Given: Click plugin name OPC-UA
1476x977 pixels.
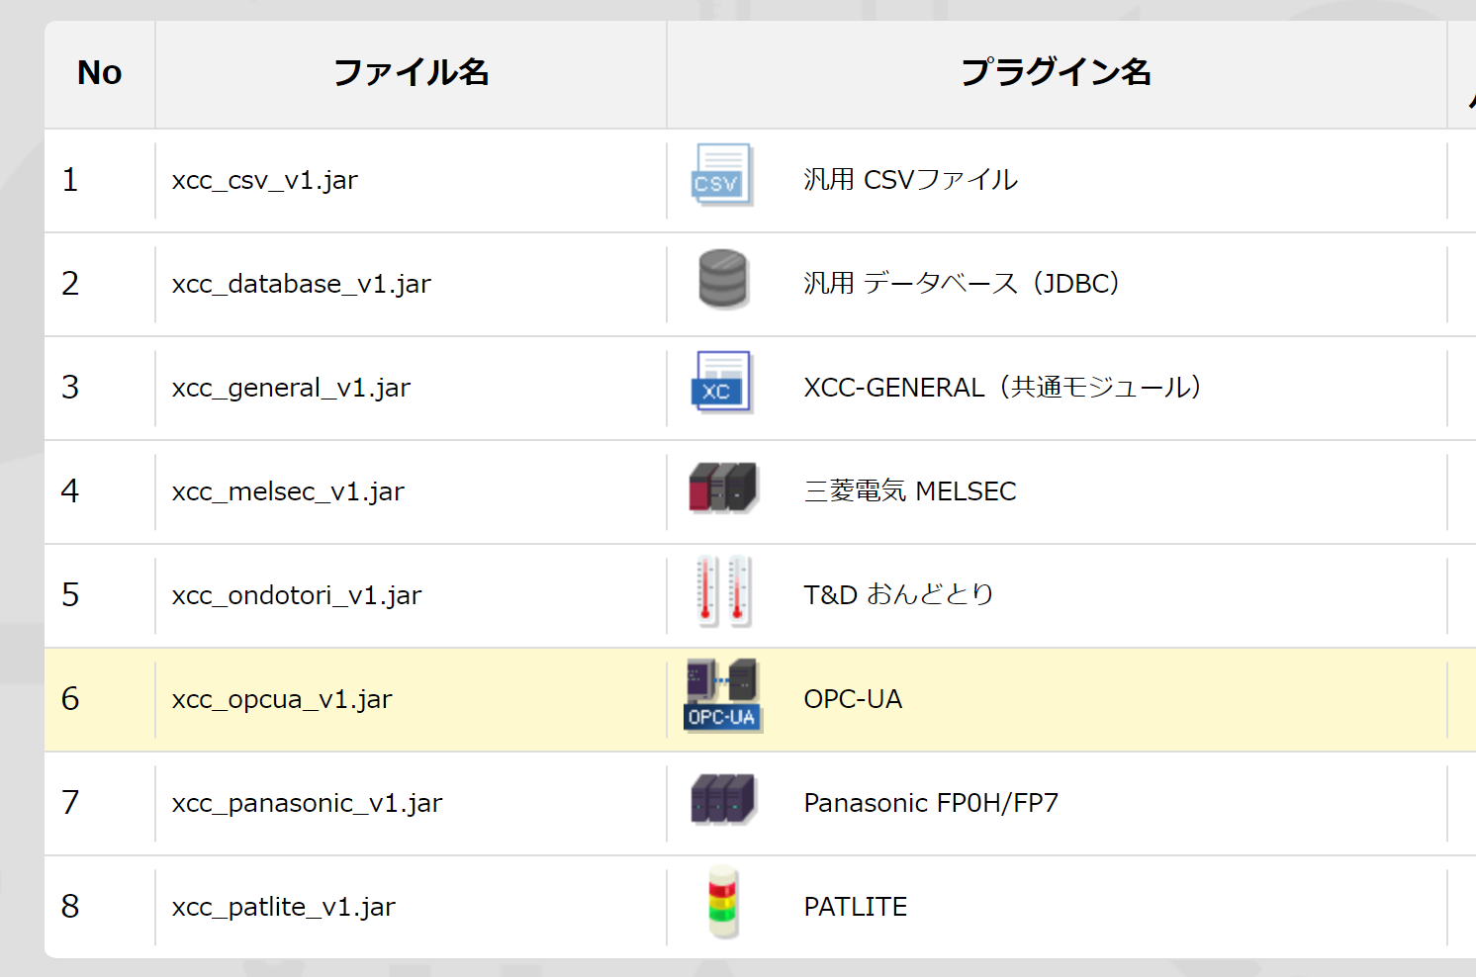Looking at the screenshot, I should (853, 699).
